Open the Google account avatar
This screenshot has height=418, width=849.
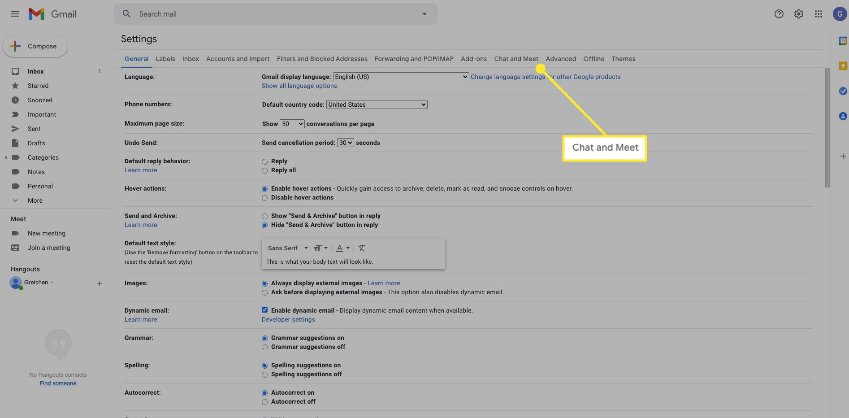click(x=840, y=14)
